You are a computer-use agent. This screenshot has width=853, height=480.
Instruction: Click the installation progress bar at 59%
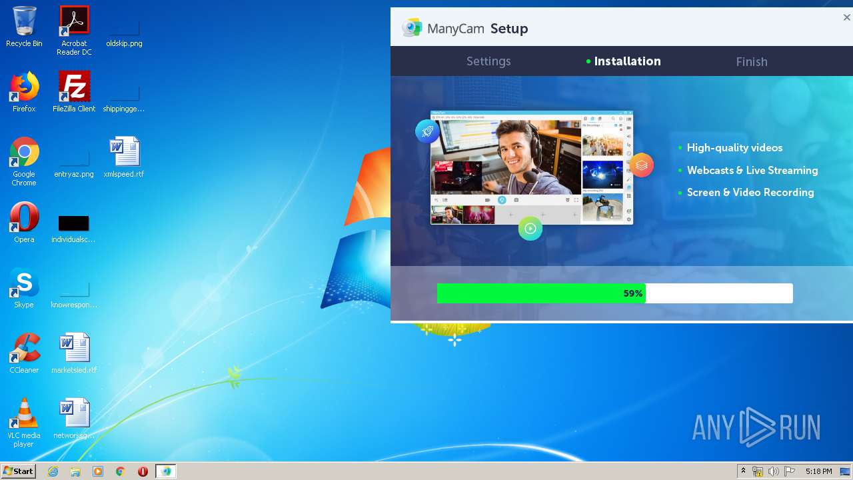point(614,293)
